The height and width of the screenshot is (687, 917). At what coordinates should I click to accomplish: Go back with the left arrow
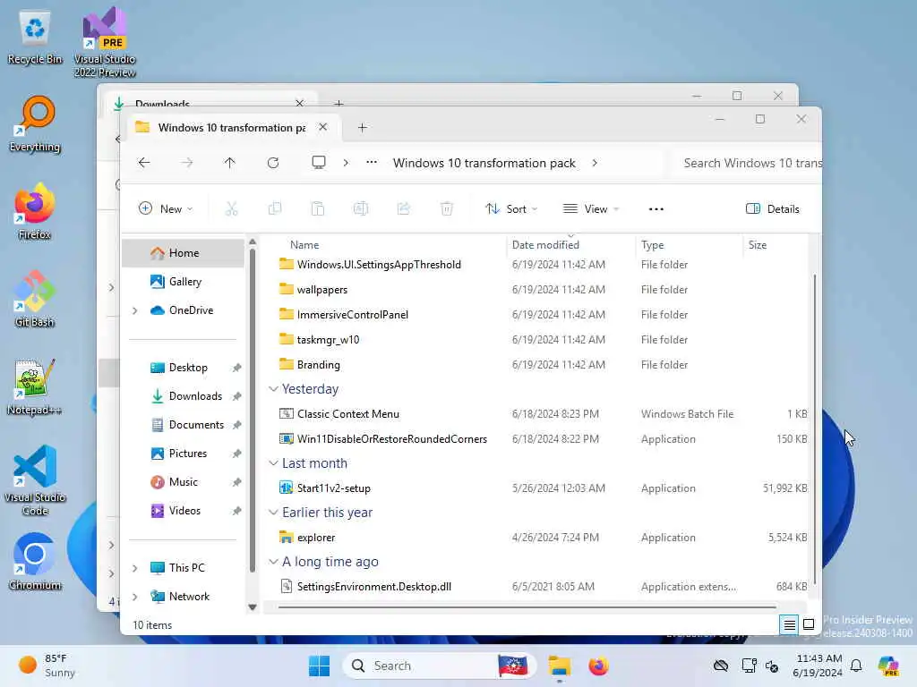point(144,163)
